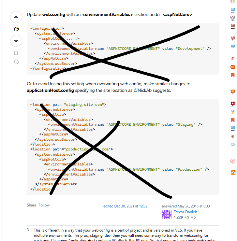Open the Japanese あ circle site icon
This screenshot has height=241, width=237.
point(233,161)
